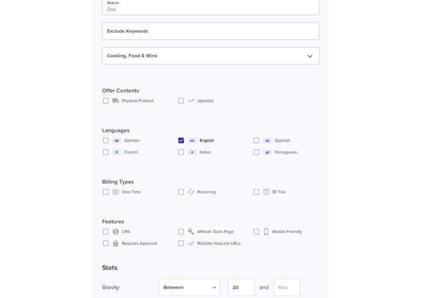Click the wrench Affiliate Tools Page icon
The image size is (421, 298).
(x=191, y=232)
